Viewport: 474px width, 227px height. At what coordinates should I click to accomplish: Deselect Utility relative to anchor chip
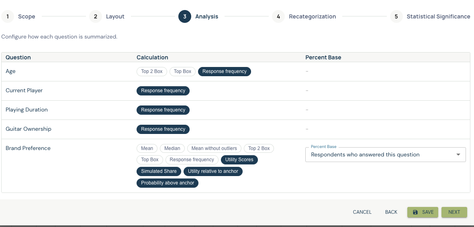[213, 172]
